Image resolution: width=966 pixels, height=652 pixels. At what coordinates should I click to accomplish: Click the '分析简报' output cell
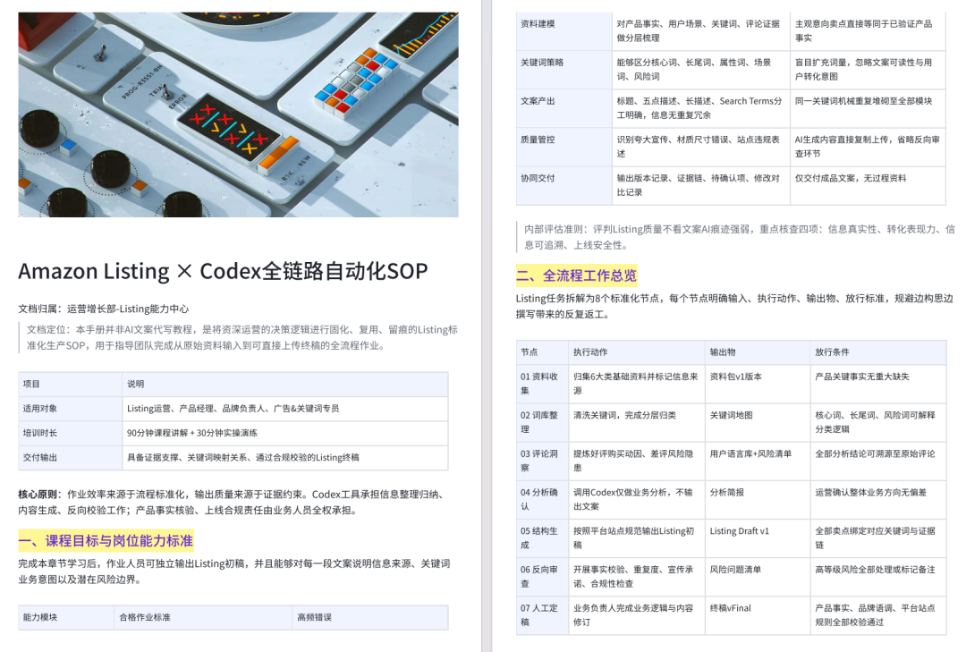tap(758, 500)
